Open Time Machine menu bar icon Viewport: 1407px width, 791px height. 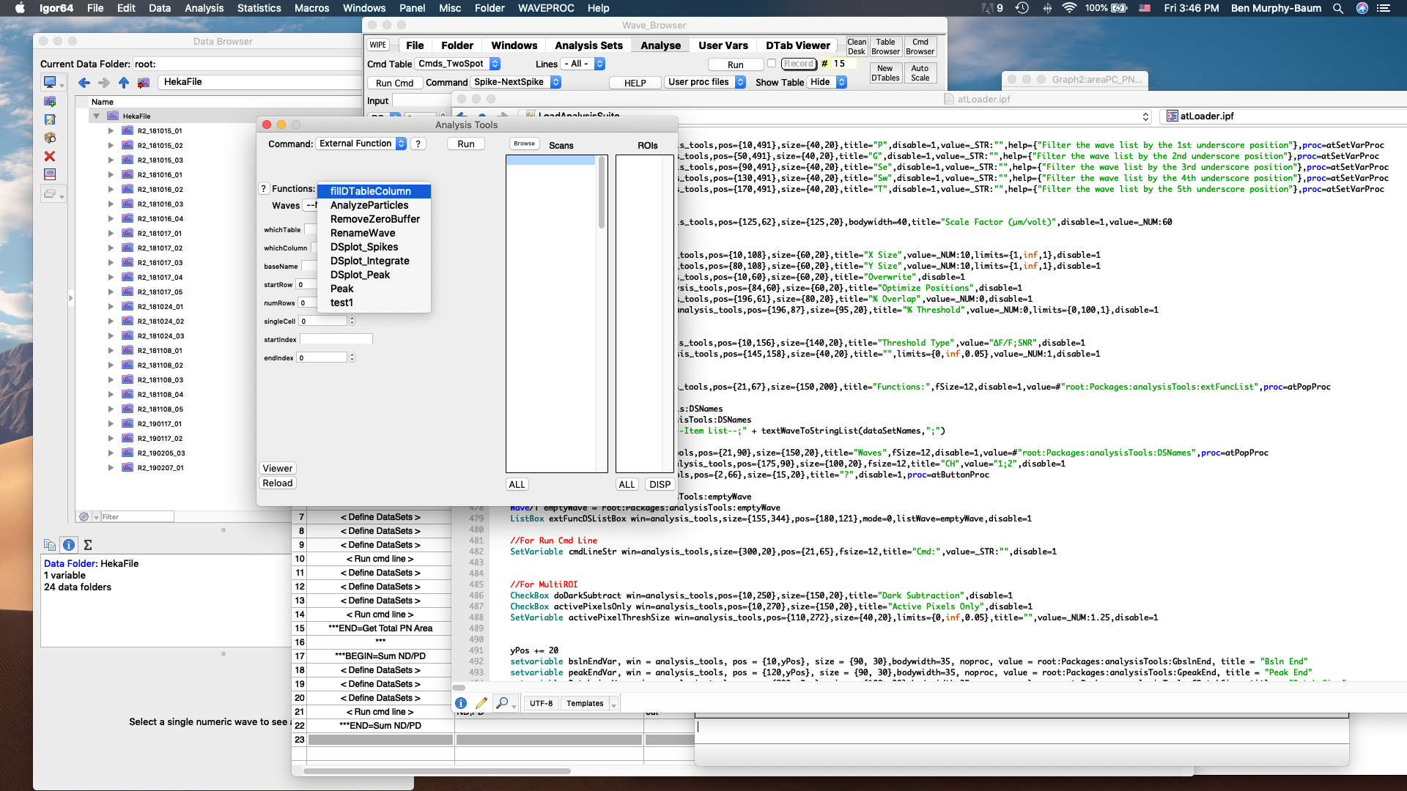tap(1022, 8)
